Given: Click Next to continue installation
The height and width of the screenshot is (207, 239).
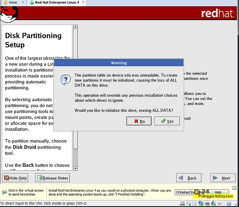Looking at the screenshot, I should [x=223, y=178].
